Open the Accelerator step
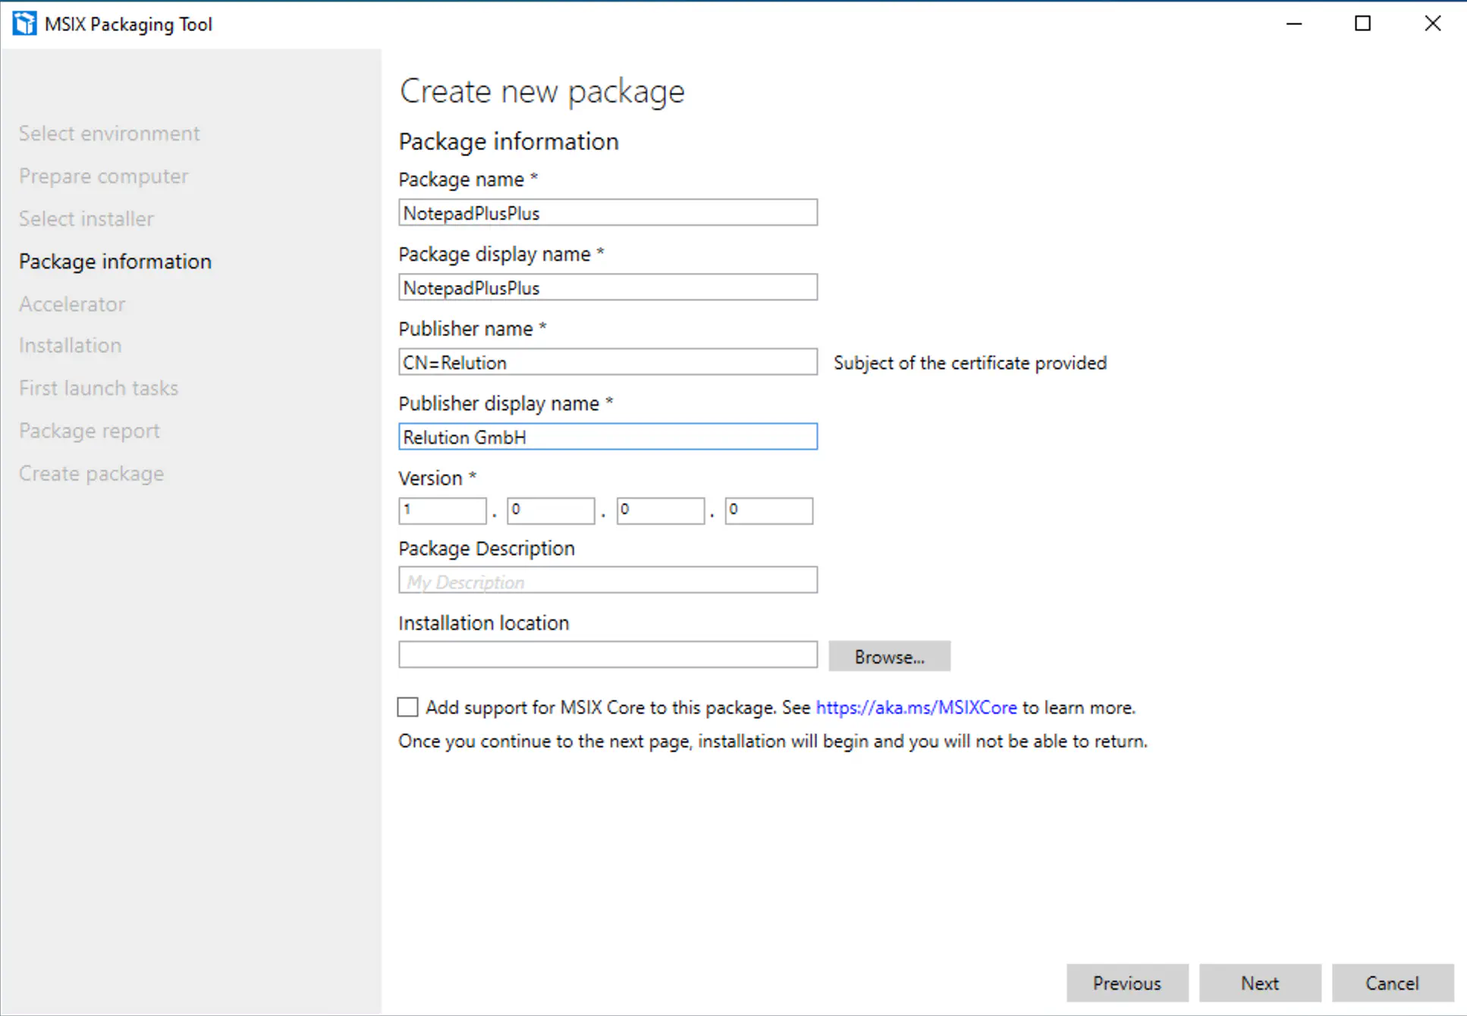Image resolution: width=1467 pixels, height=1016 pixels. tap(72, 303)
